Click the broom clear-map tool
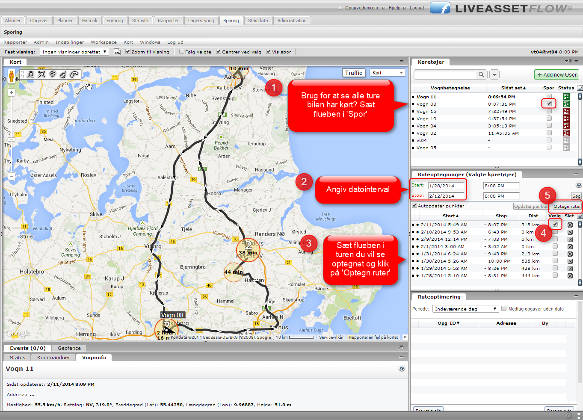The width and height of the screenshot is (583, 420). coord(63,74)
